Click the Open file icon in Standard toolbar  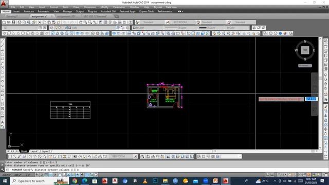click(x=9, y=22)
